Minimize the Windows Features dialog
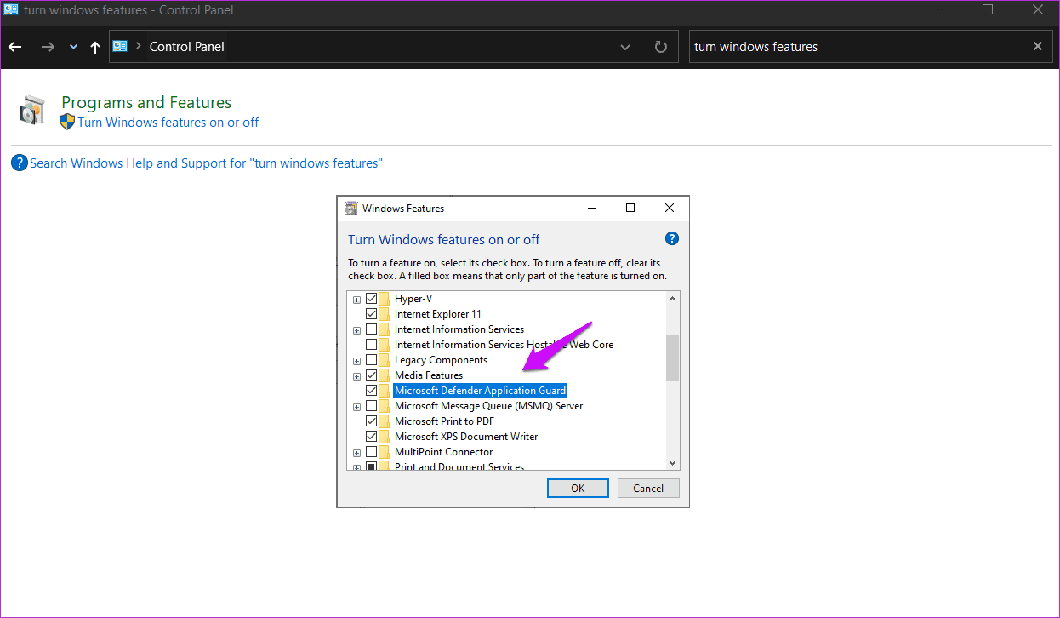This screenshot has width=1060, height=618. coord(591,208)
